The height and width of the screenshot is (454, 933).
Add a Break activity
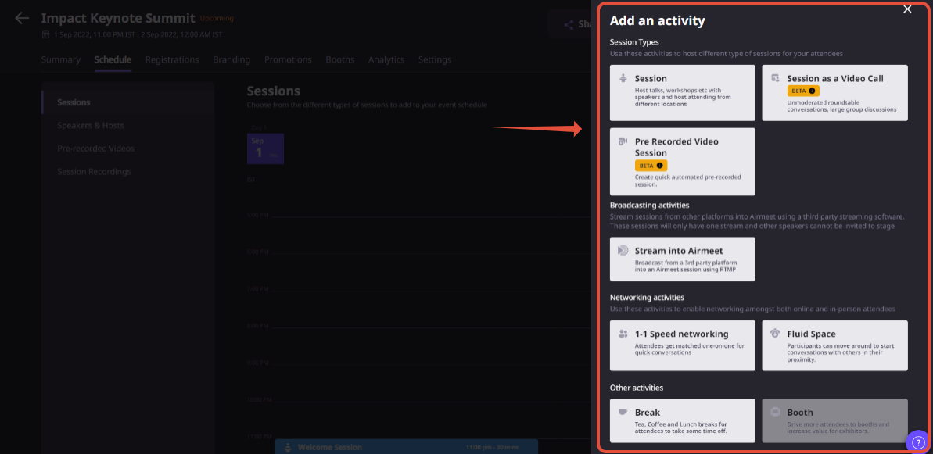click(x=683, y=420)
